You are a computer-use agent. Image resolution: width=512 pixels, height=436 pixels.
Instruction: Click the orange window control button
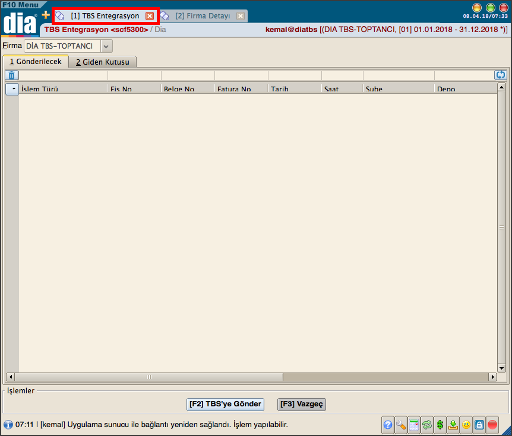pos(477,8)
